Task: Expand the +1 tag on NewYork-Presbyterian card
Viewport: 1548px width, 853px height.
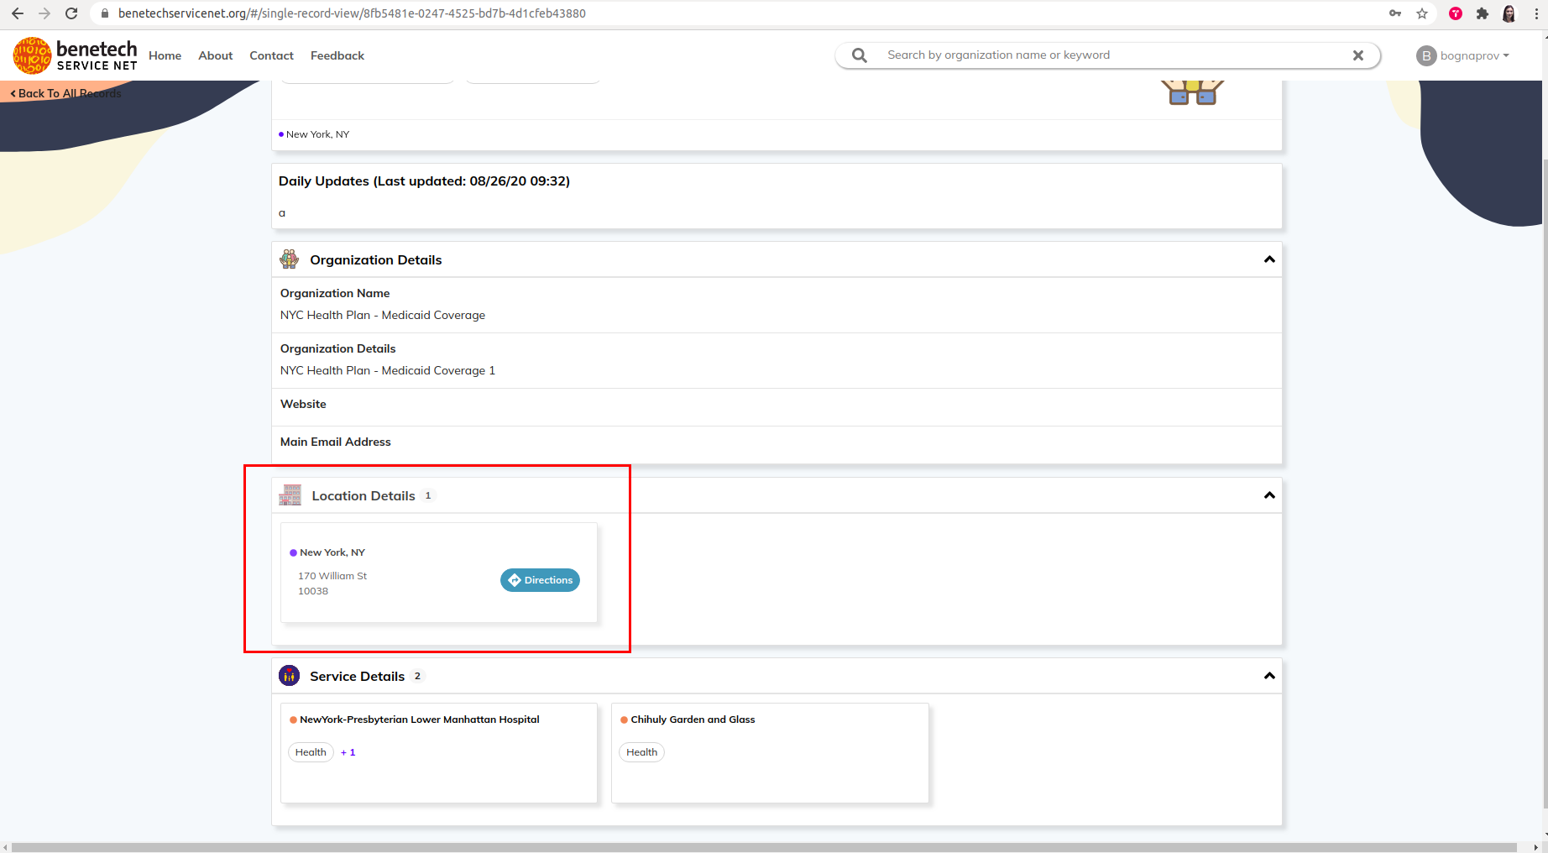Action: (x=348, y=751)
